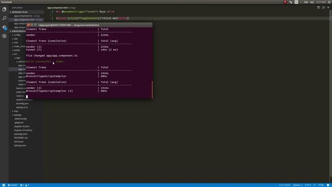The height and width of the screenshot is (187, 332).
Task: Open the Debug view in activity bar
Action: (x=4, y=36)
